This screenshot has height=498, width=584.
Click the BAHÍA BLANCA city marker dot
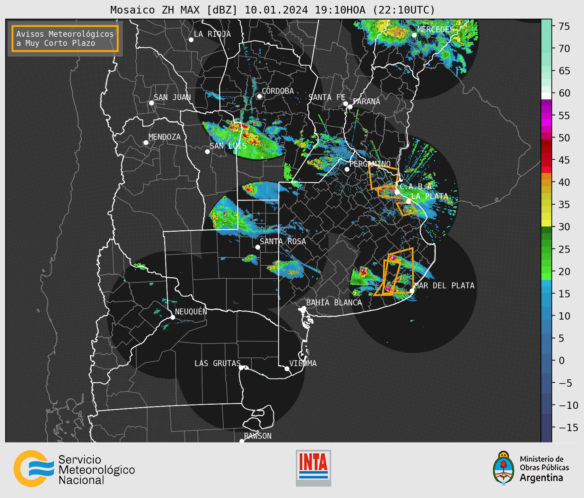pyautogui.click(x=304, y=308)
